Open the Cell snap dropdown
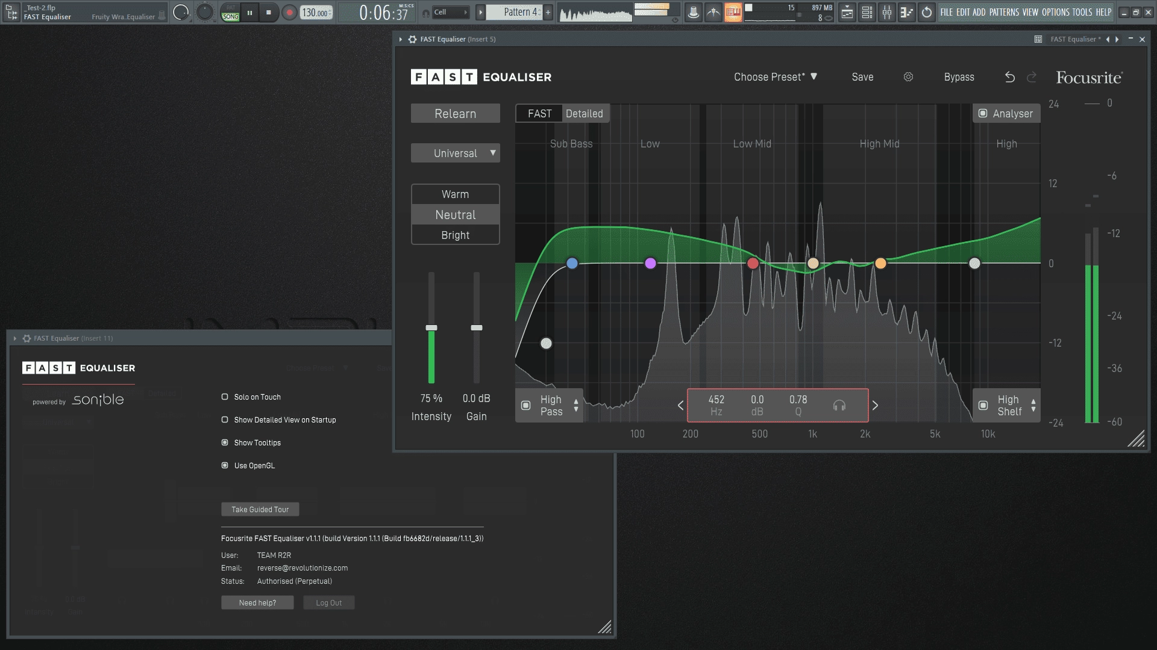The width and height of the screenshot is (1157, 650). pos(450,12)
